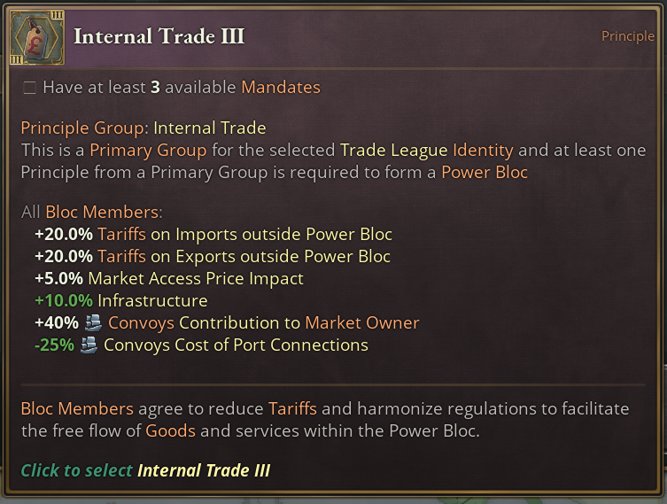Screen dimensions: 667x504
Task: Open Convoys link on the Contribution line
Action: (x=141, y=323)
